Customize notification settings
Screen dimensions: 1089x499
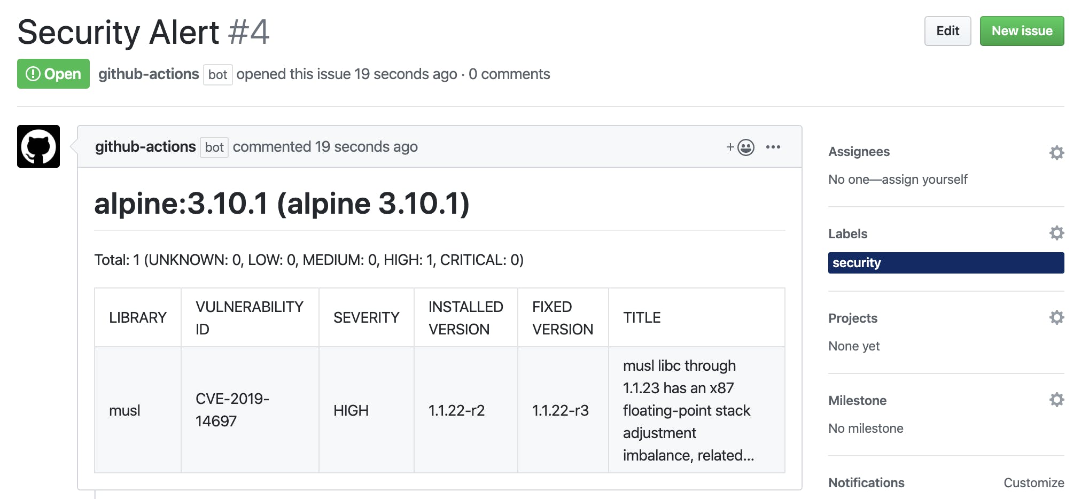[1033, 483]
